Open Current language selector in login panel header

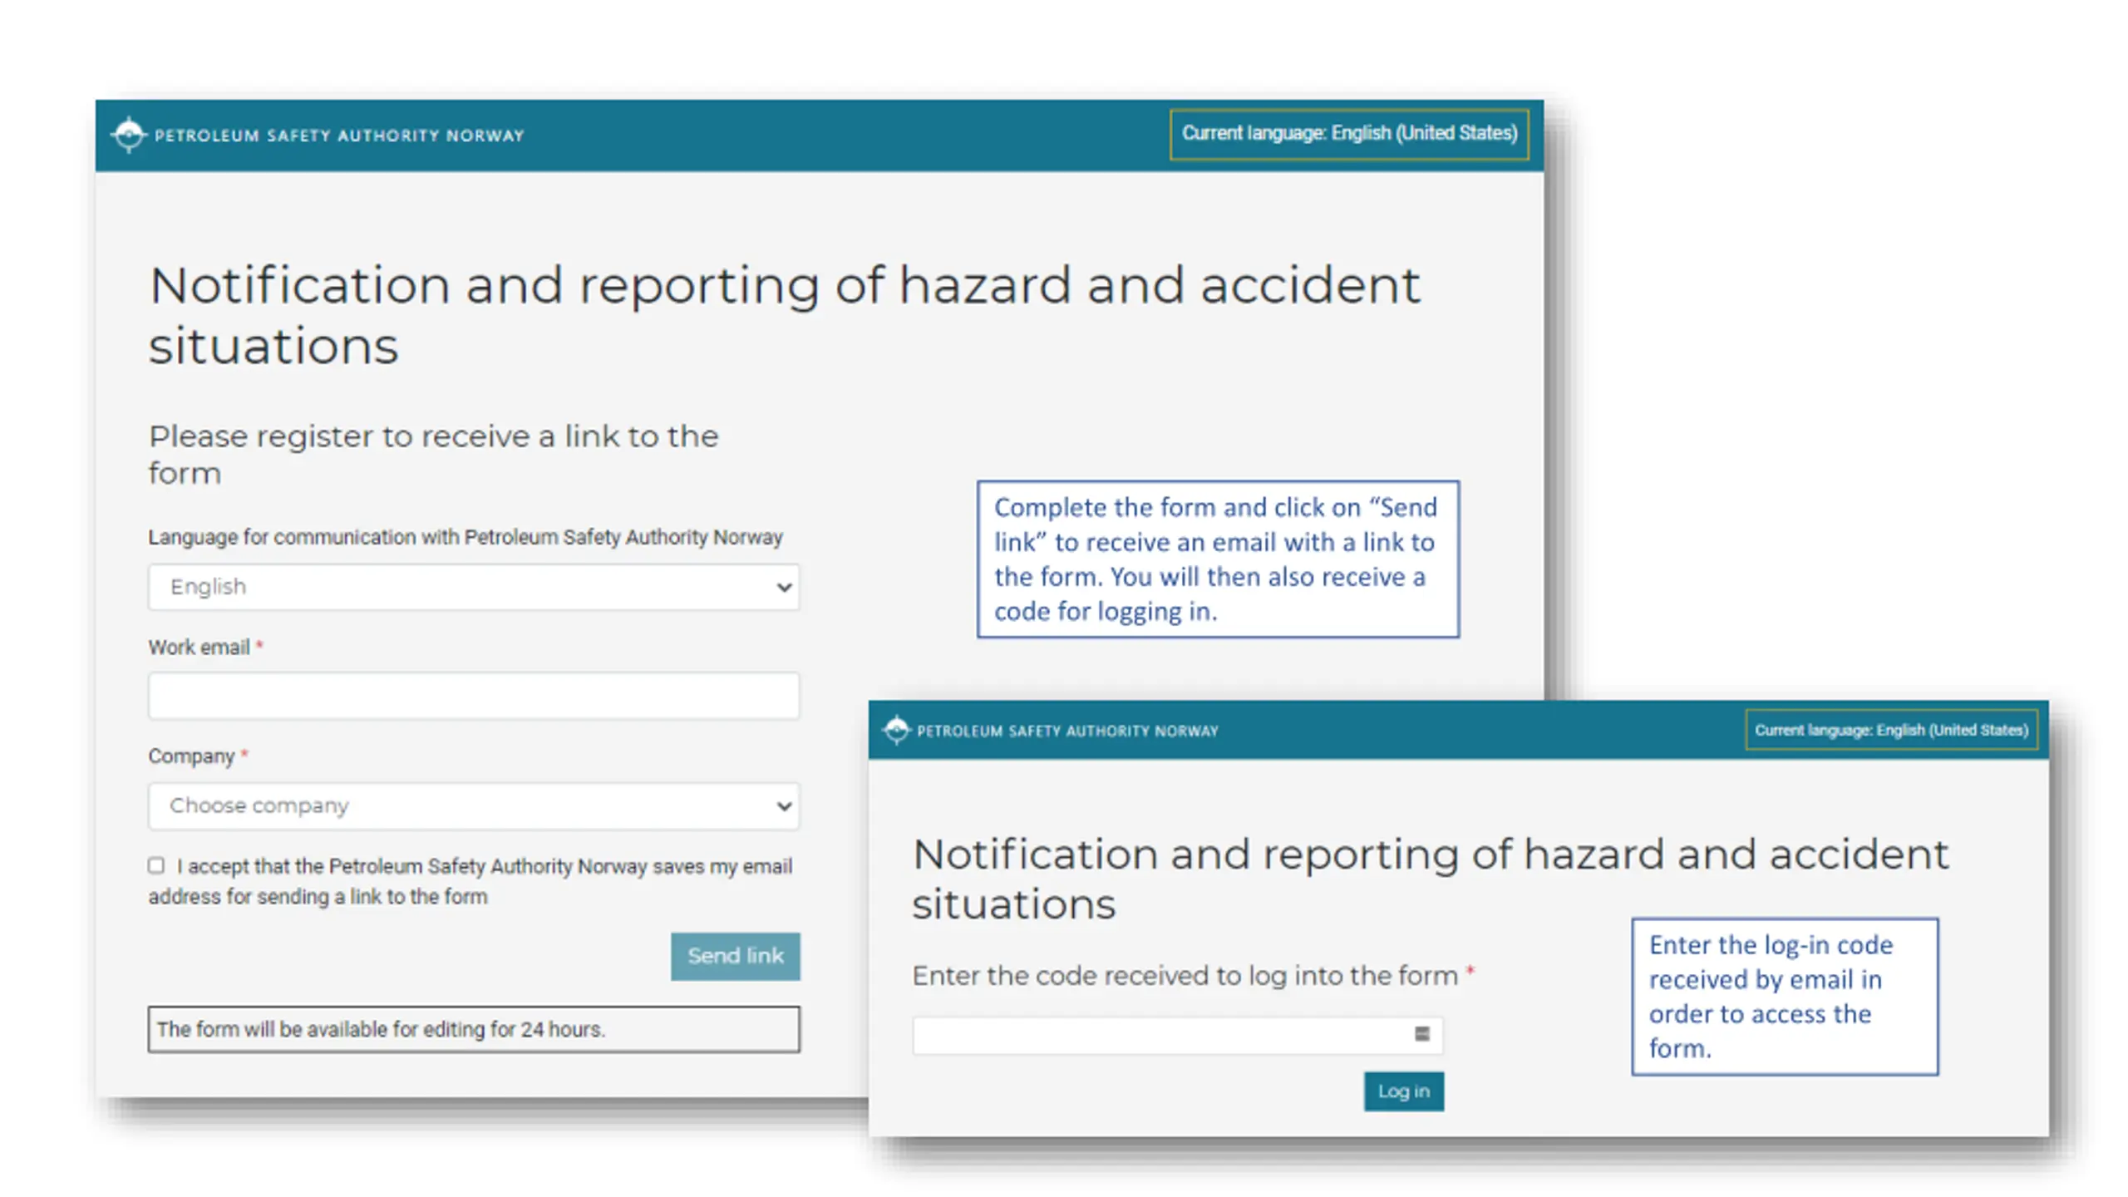1891,730
